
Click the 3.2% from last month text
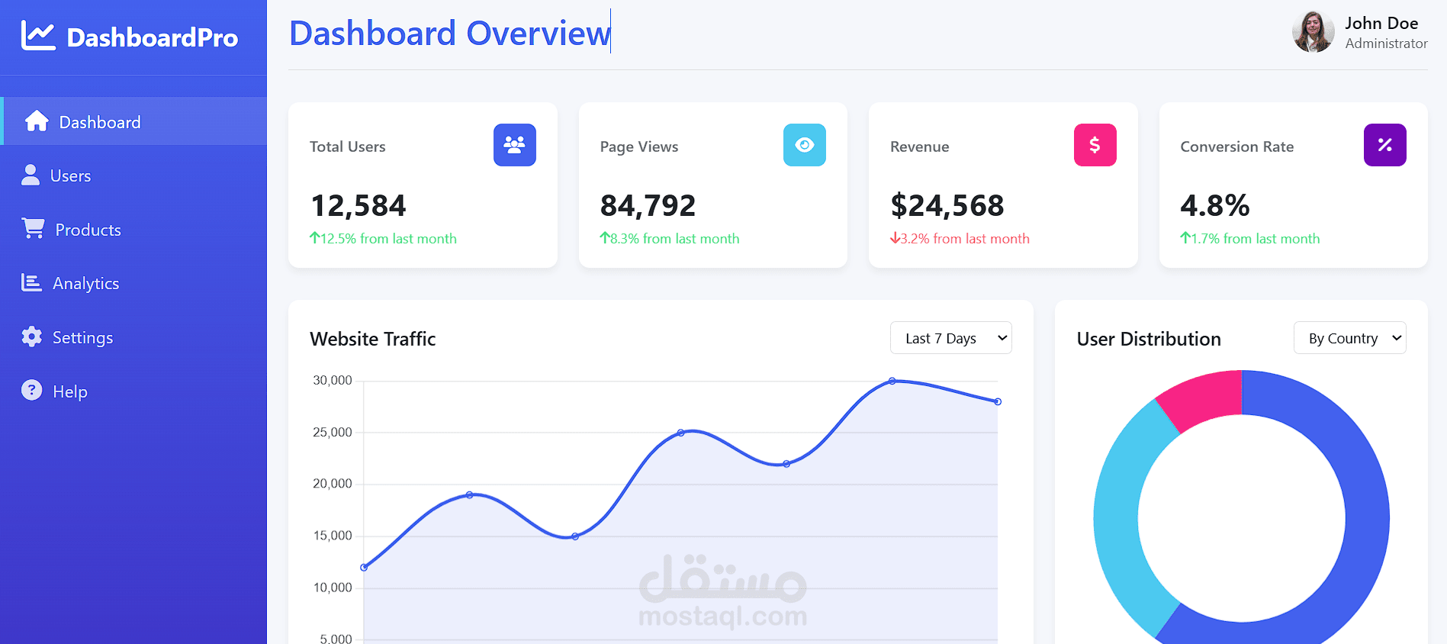965,239
